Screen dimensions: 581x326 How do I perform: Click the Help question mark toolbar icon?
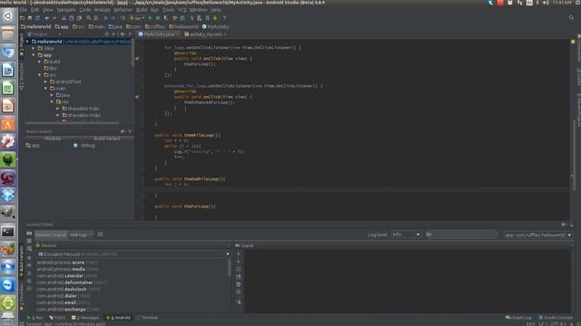(x=224, y=18)
